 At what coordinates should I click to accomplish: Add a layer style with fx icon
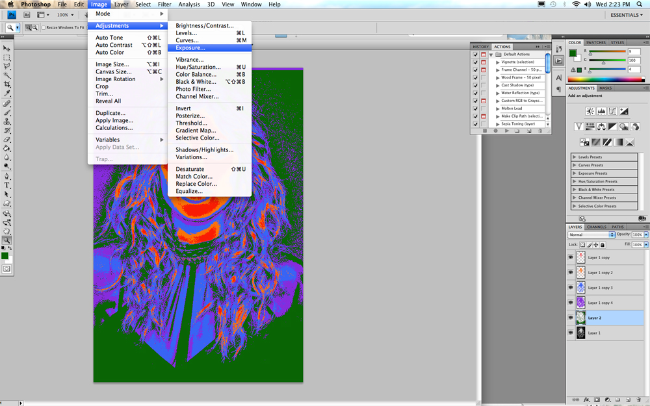click(586, 400)
